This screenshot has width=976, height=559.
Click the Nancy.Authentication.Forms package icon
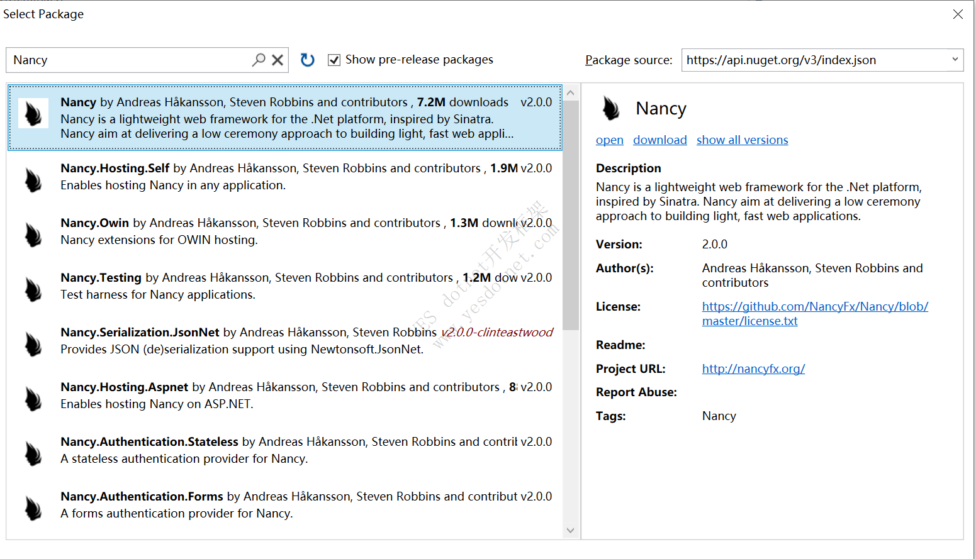tap(33, 507)
